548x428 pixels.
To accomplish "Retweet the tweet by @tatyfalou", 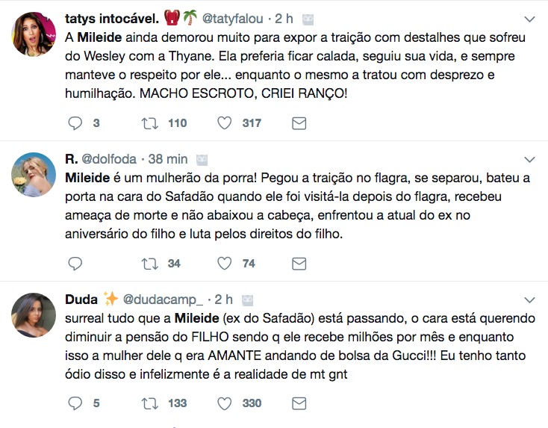I will tap(149, 123).
